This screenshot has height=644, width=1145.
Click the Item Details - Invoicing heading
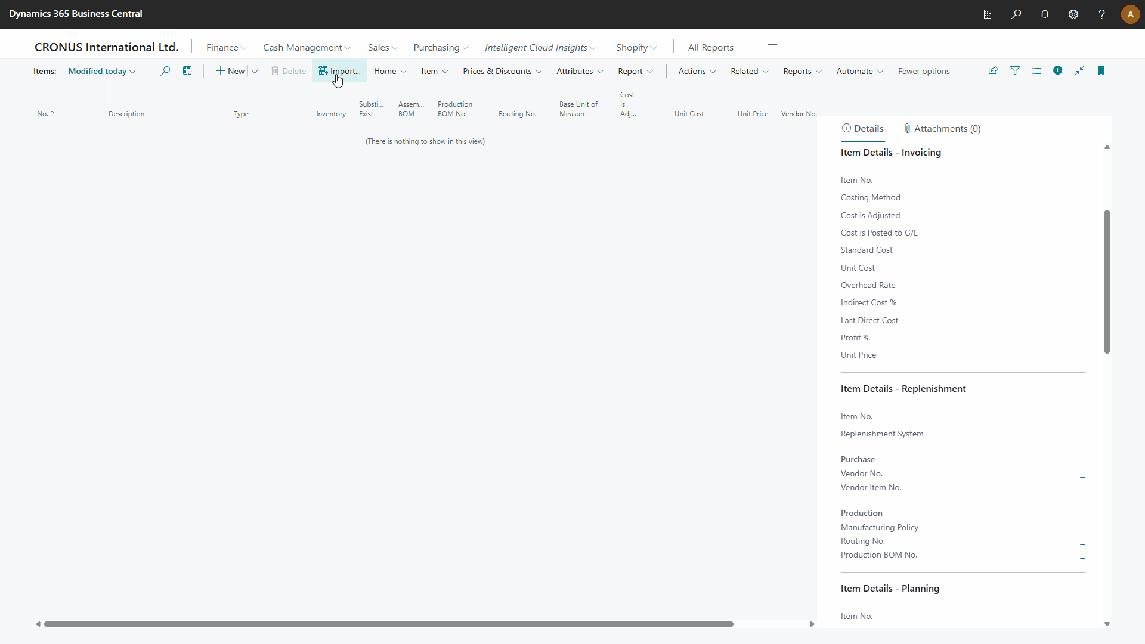coord(891,153)
